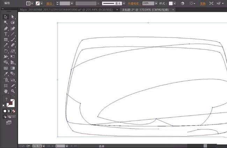Set paint mode to None
This screenshot has height=148, width=227.
14,111
